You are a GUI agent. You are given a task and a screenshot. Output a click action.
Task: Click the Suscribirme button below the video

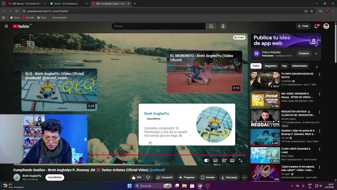tap(55, 177)
